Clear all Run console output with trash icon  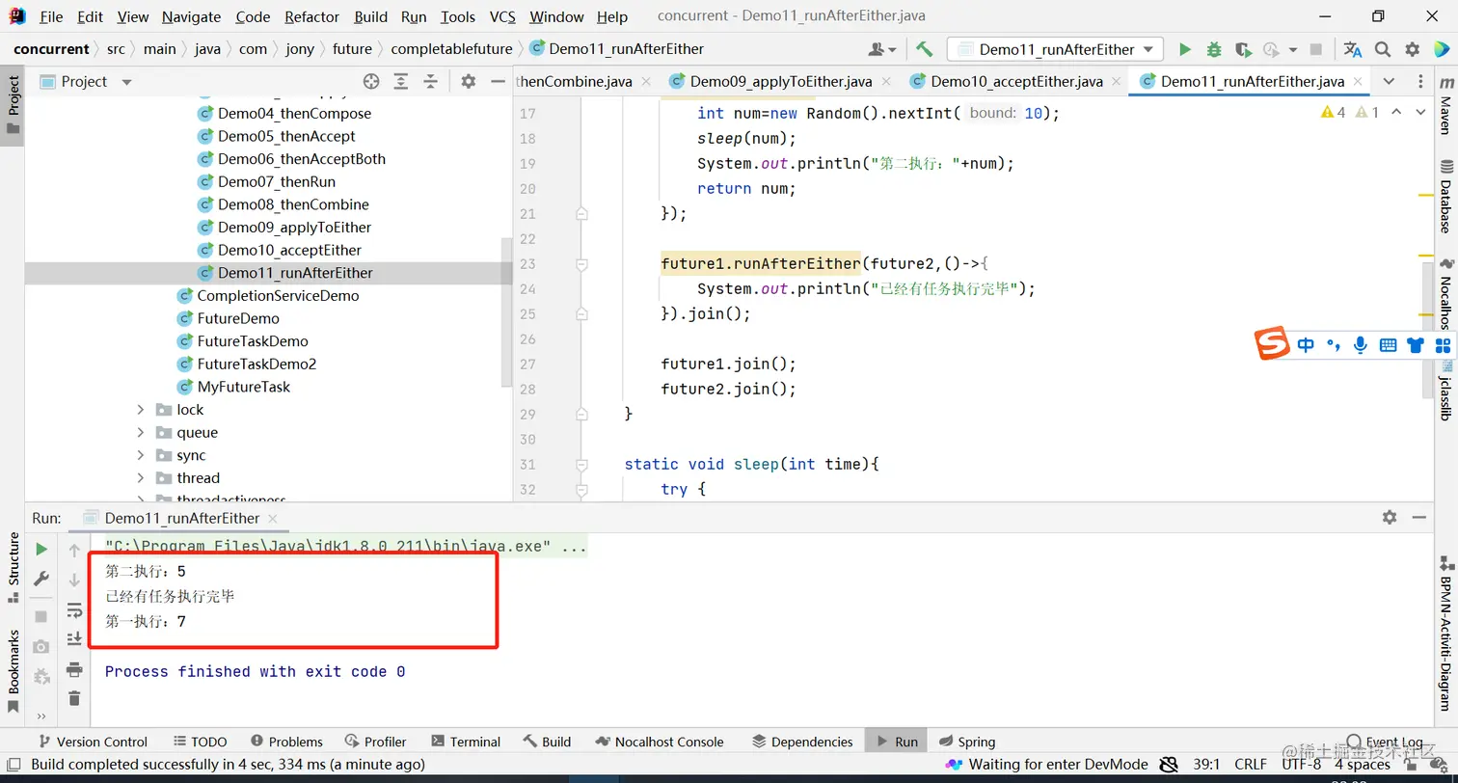(74, 699)
